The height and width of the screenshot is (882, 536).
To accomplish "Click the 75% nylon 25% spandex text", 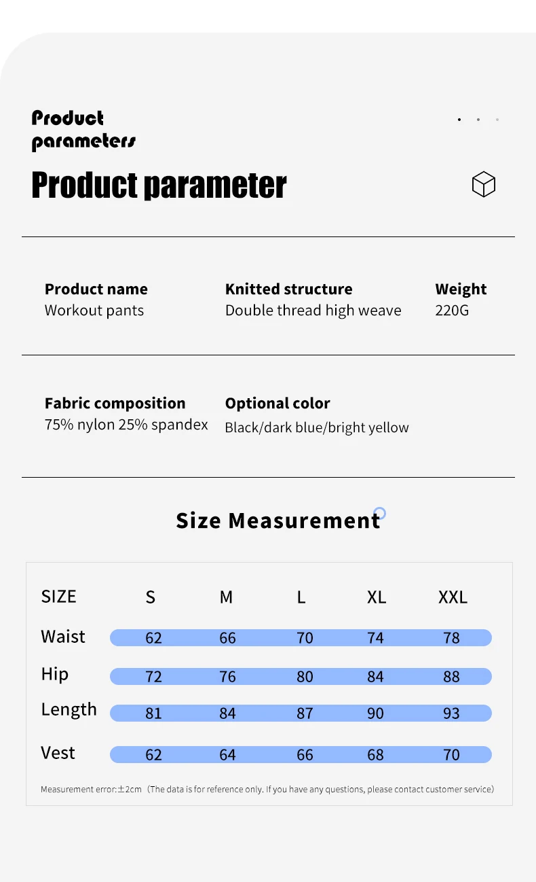I will pyautogui.click(x=126, y=425).
